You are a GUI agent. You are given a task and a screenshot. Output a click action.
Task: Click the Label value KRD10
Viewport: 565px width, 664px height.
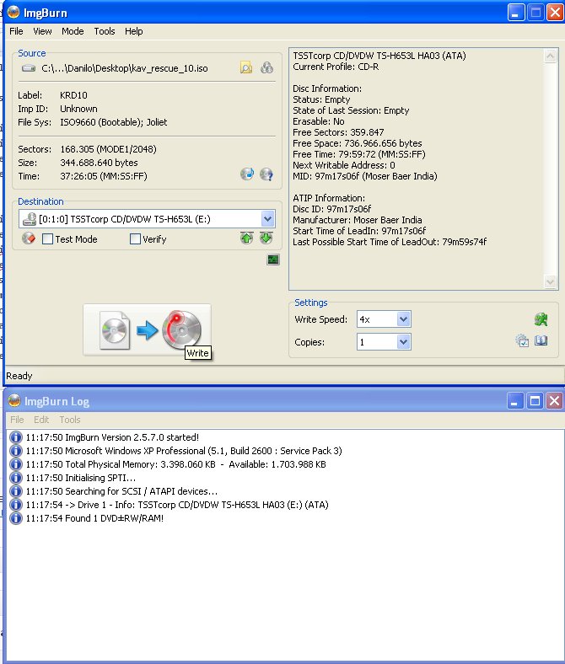tap(73, 95)
